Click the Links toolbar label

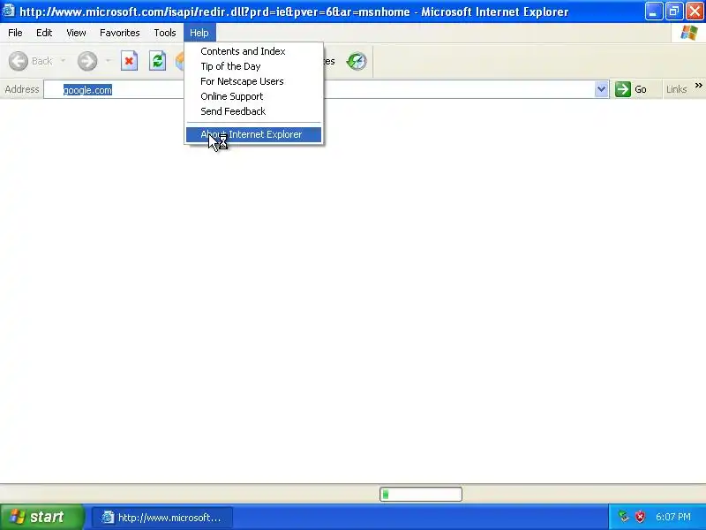pos(677,89)
